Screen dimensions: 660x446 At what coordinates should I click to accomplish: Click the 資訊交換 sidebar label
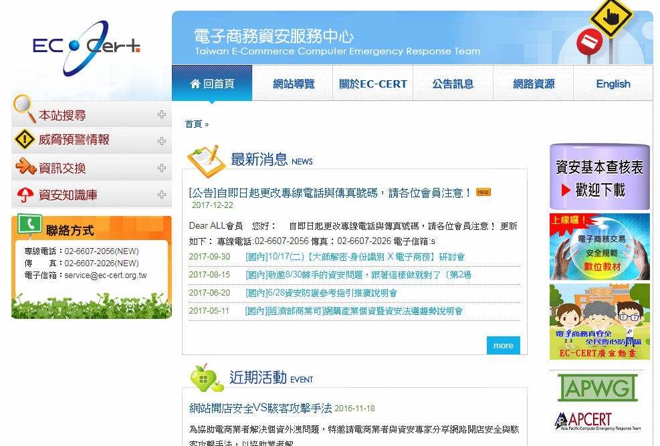click(x=62, y=169)
